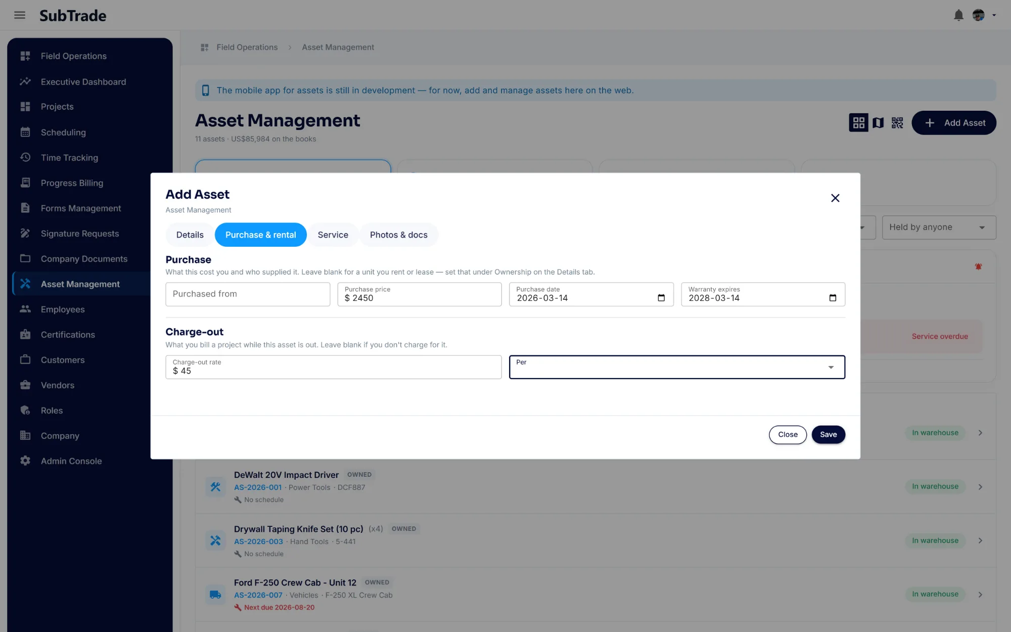Image resolution: width=1011 pixels, height=632 pixels.
Task: Click the breadcrumb dashboard icon
Action: click(205, 48)
